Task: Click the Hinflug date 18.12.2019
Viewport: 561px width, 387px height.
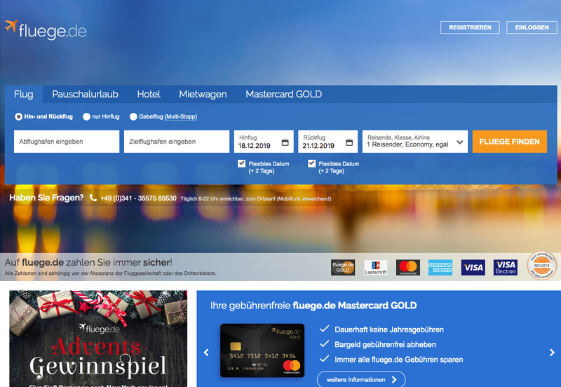Action: 255,146
